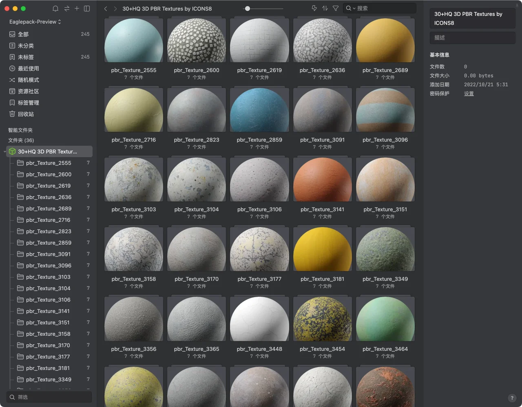Open 最近使用 in the sidebar
The width and height of the screenshot is (522, 407).
[x=49, y=68]
